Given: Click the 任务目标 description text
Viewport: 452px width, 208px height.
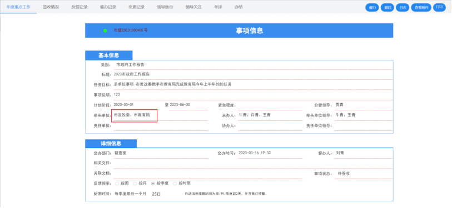Looking at the screenshot, I should (173, 84).
